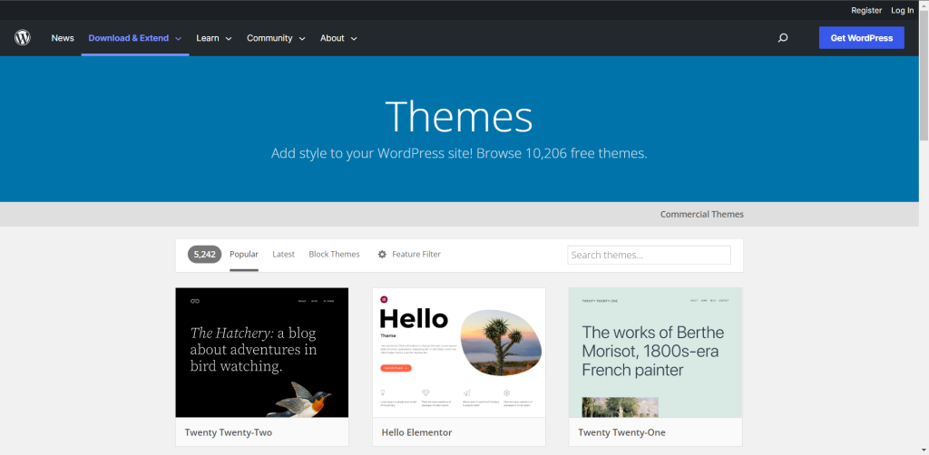Open the Download & Extend menu
The height and width of the screenshot is (455, 929).
[135, 38]
